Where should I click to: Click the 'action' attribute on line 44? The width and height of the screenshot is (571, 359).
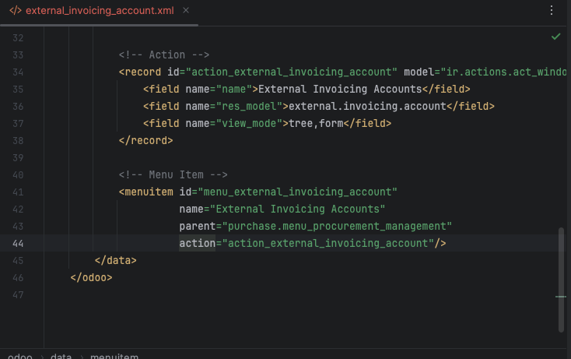(x=198, y=244)
